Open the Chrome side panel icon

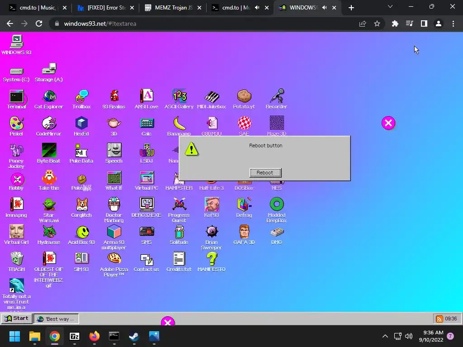(x=424, y=23)
